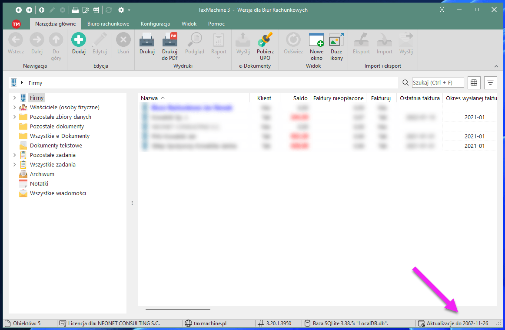Viewport: 505px width, 330px height.
Task: Open the Pomoc ribbon tab
Action: (216, 24)
